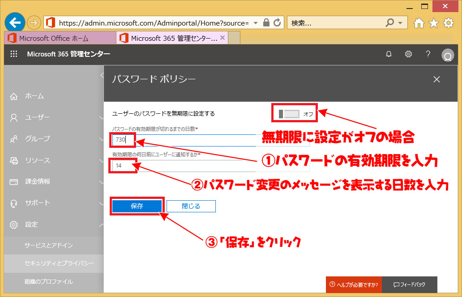
Task: Open サービスとアドイン under settings
Action: pyautogui.click(x=54, y=245)
